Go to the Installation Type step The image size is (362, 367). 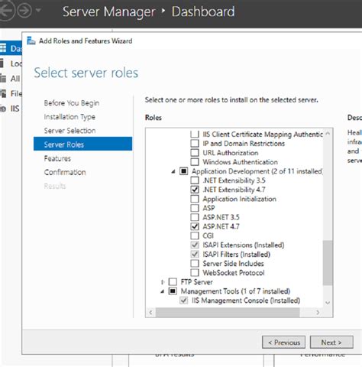[x=69, y=117]
